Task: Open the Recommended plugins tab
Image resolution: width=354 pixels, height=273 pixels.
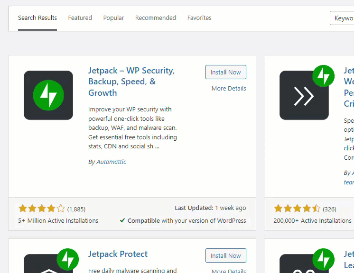Action: pos(156,18)
